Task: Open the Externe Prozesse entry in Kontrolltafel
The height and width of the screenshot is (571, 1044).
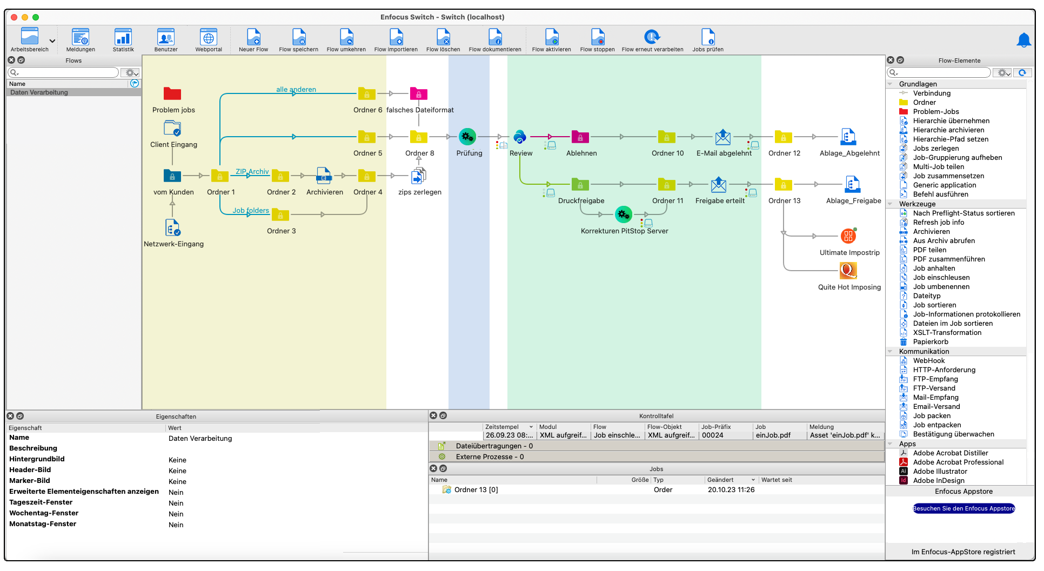Action: [x=488, y=456]
